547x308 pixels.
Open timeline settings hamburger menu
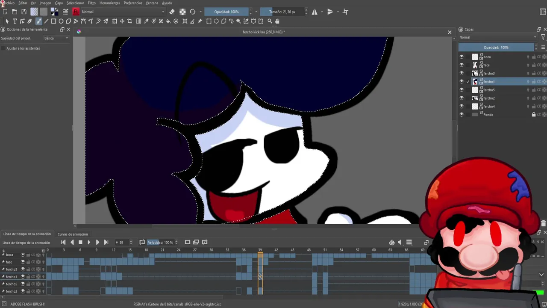click(409, 243)
